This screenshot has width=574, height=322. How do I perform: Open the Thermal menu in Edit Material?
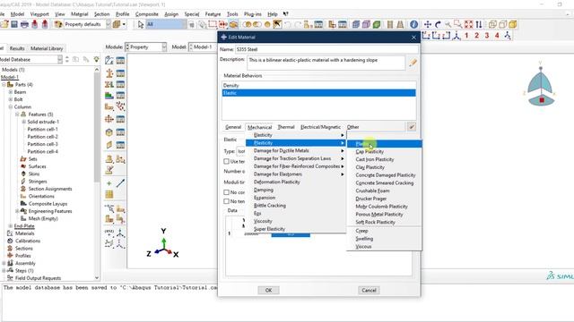tap(286, 127)
